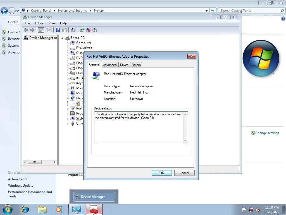
Task: Click the help question mark icon in Control Panel
Action: (283, 19)
